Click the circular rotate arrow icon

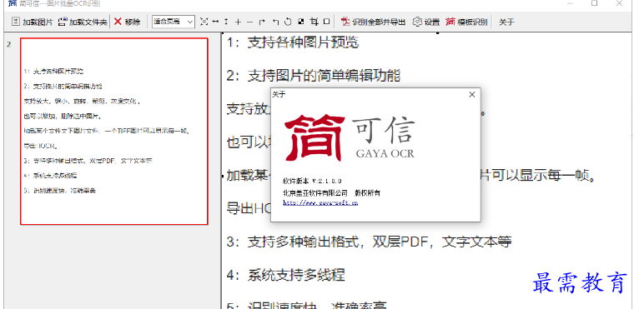tap(288, 22)
